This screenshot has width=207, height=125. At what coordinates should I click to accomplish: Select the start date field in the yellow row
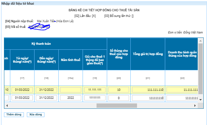pyautogui.click(x=22, y=90)
